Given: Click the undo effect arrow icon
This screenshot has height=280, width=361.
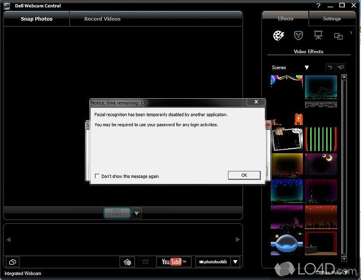Looking at the screenshot, I should click(x=330, y=68).
